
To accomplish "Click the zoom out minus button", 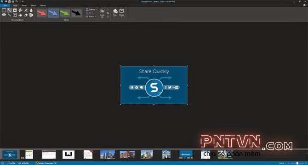I will click(x=288, y=163).
